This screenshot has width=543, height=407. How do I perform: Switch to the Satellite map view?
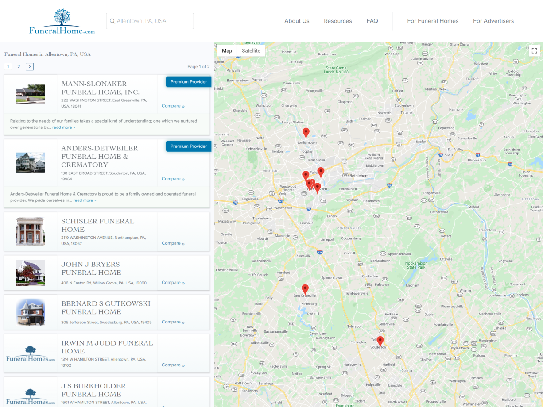pyautogui.click(x=251, y=50)
